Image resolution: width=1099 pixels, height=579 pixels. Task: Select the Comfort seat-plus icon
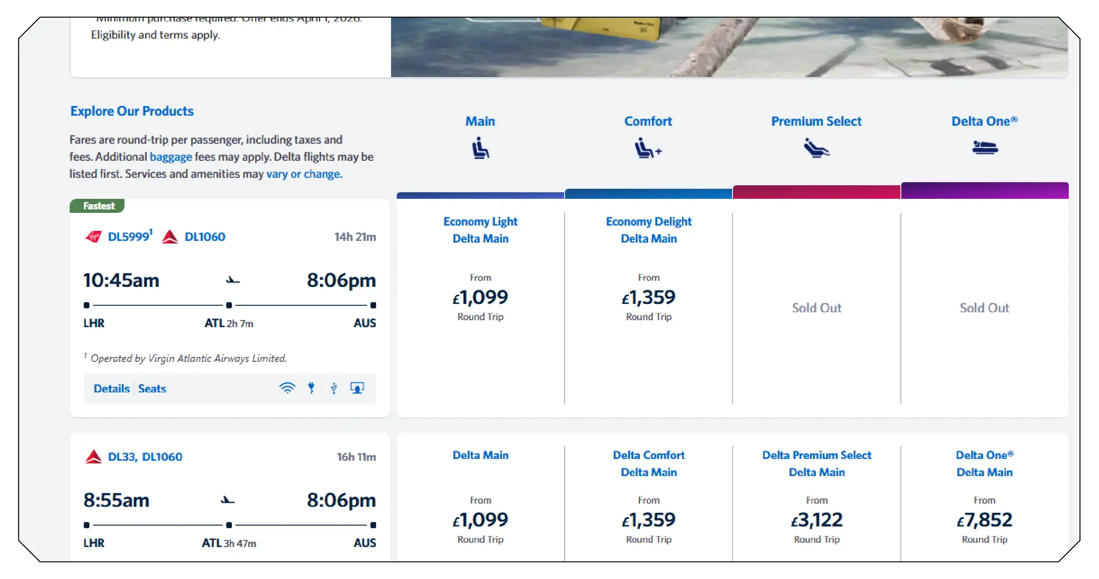(648, 149)
